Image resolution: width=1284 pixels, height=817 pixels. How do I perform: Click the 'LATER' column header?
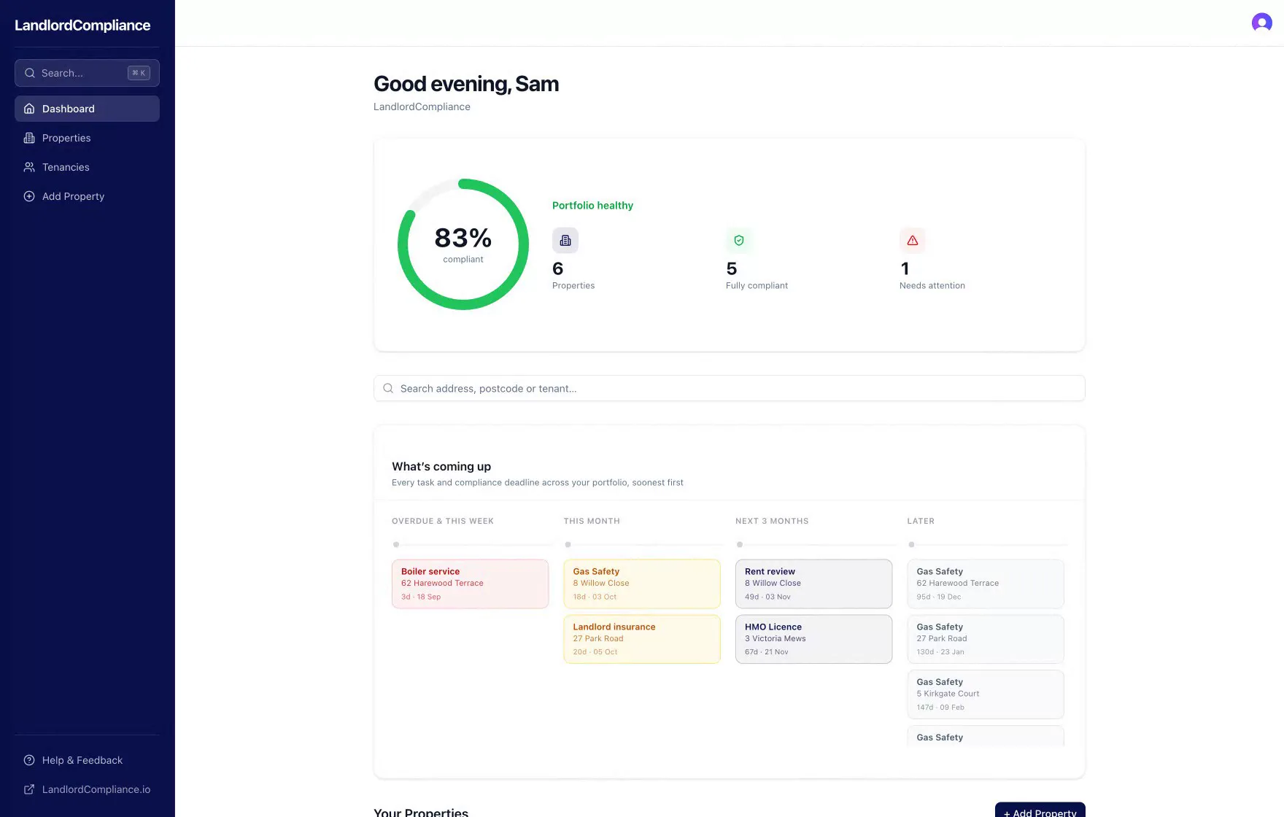pyautogui.click(x=921, y=521)
